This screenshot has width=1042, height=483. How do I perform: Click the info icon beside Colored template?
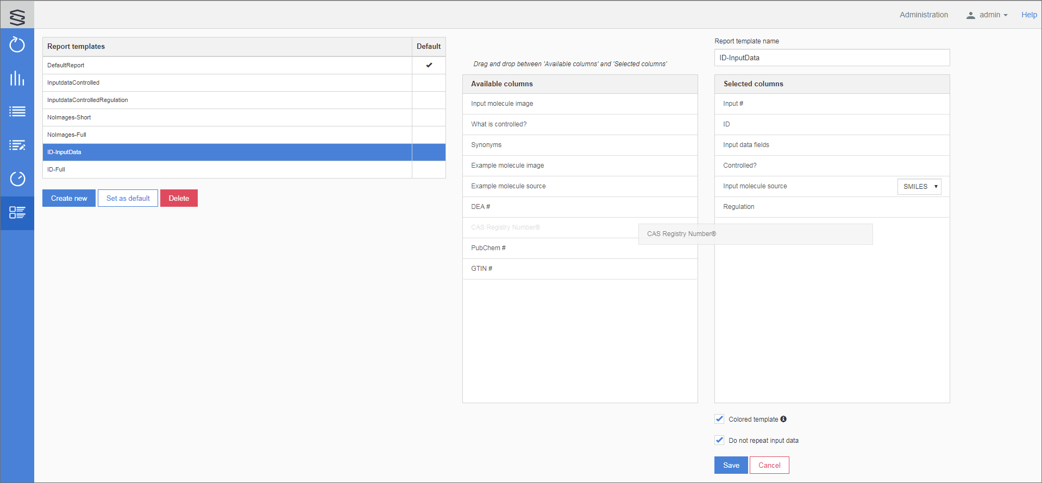click(x=783, y=419)
